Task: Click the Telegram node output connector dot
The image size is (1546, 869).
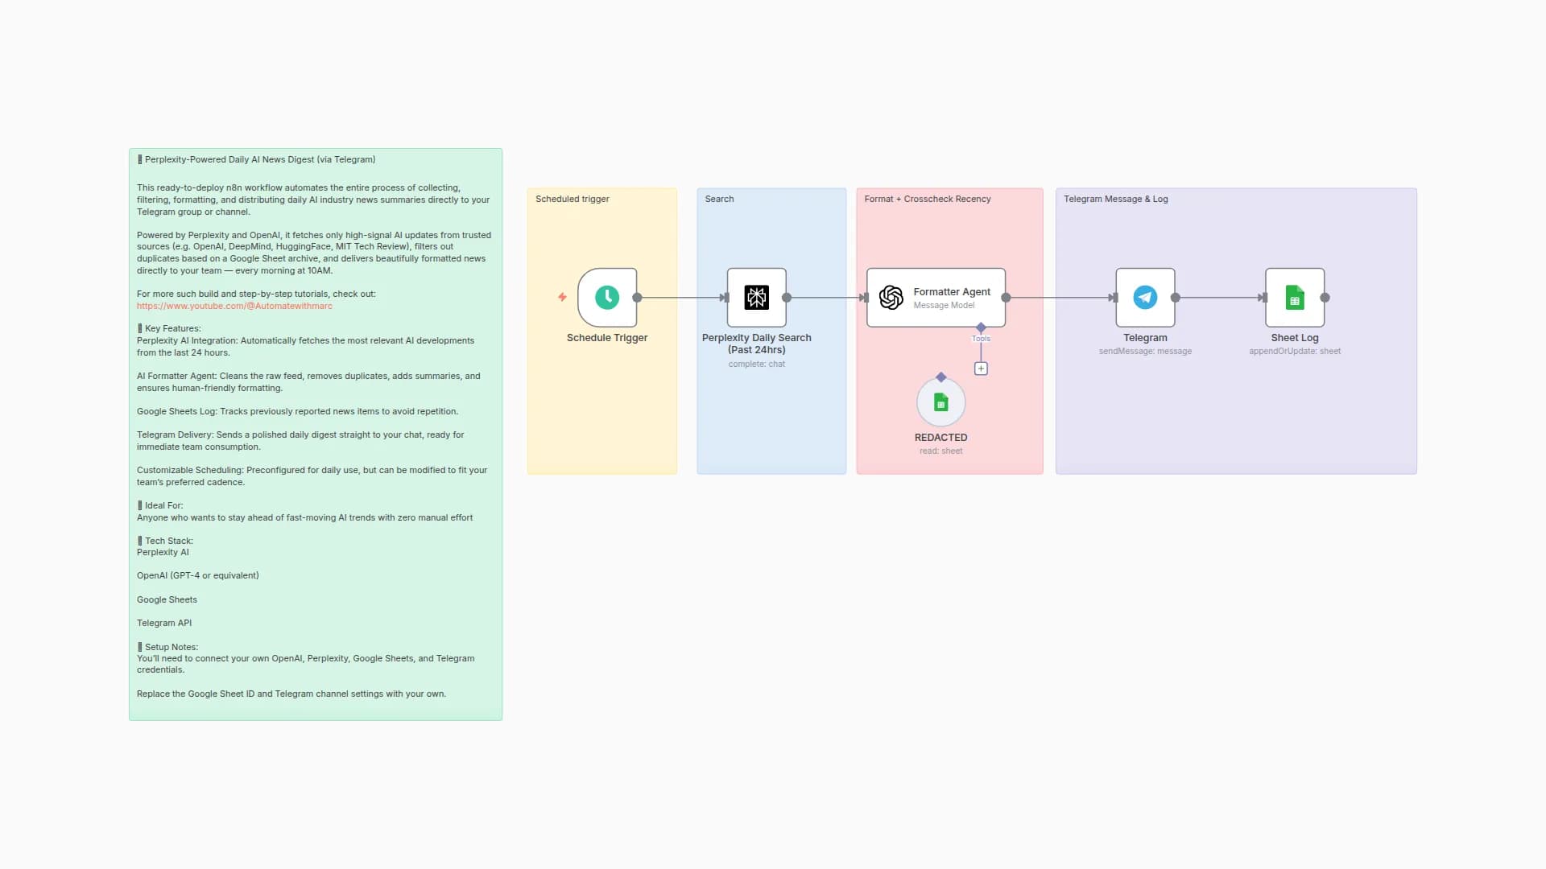Action: (1176, 298)
